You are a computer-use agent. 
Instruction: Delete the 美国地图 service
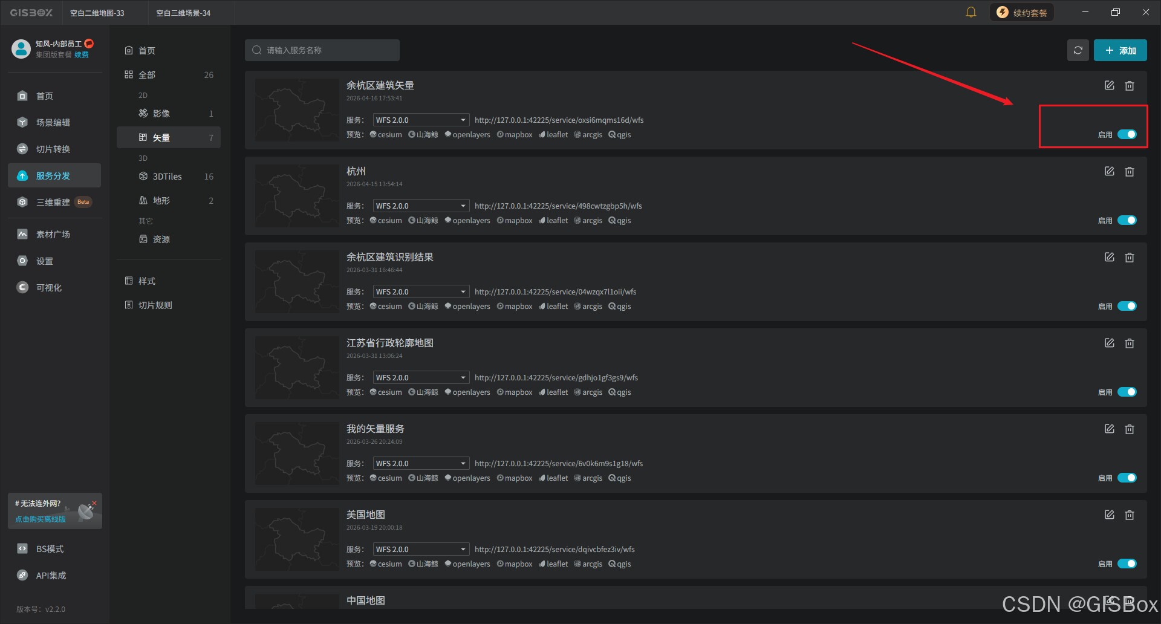[1130, 515]
